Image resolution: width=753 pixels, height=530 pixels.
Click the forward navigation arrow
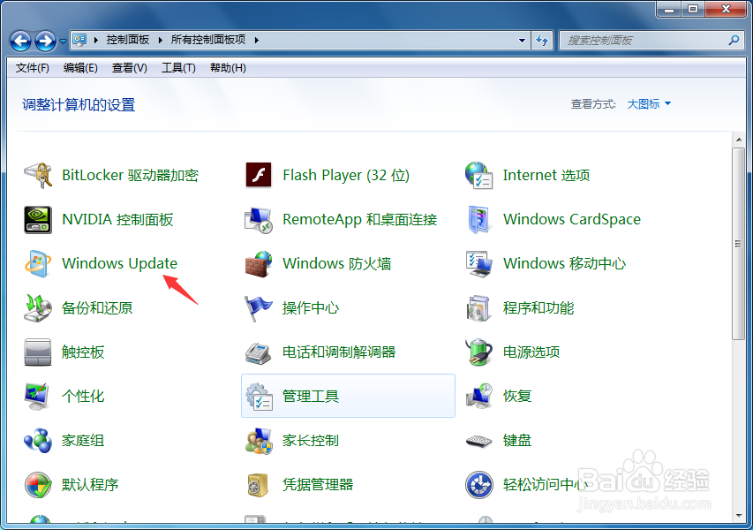point(45,41)
